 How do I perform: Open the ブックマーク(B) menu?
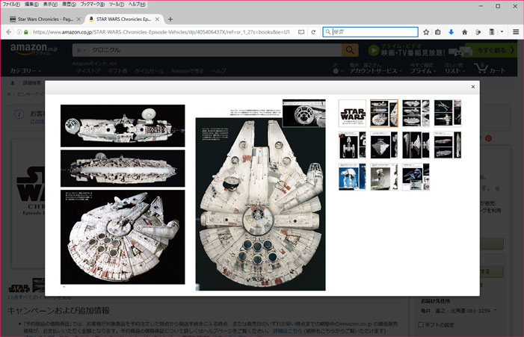pyautogui.click(x=93, y=4)
